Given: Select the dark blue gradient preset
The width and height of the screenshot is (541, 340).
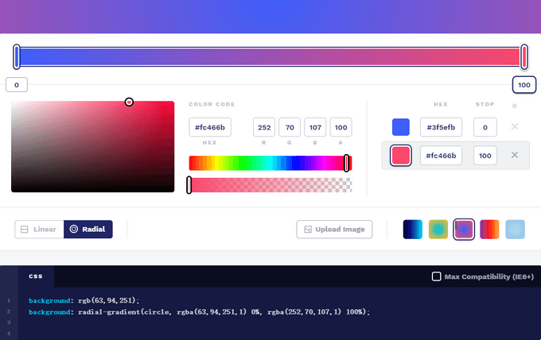Looking at the screenshot, I should coord(413,230).
